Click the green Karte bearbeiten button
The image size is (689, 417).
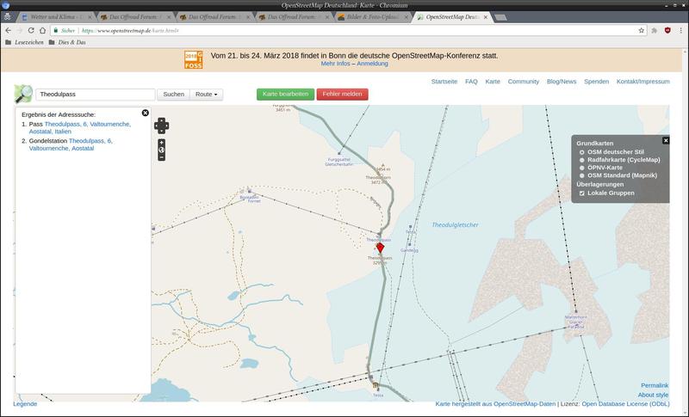point(286,94)
